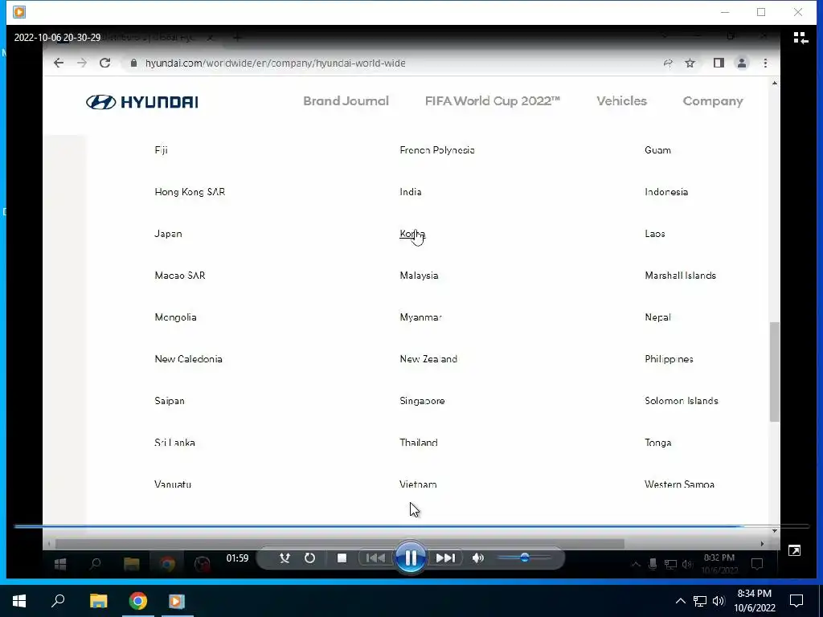
Task: Open Chrome from the Windows taskbar
Action: click(138, 601)
